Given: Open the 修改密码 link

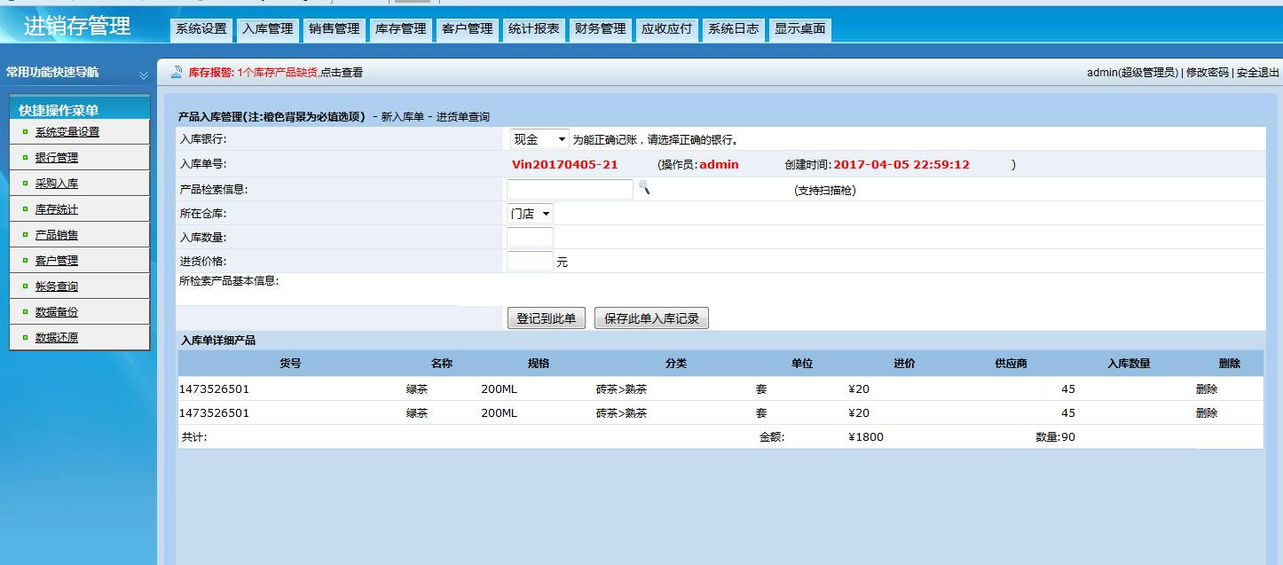Looking at the screenshot, I should [x=1207, y=73].
